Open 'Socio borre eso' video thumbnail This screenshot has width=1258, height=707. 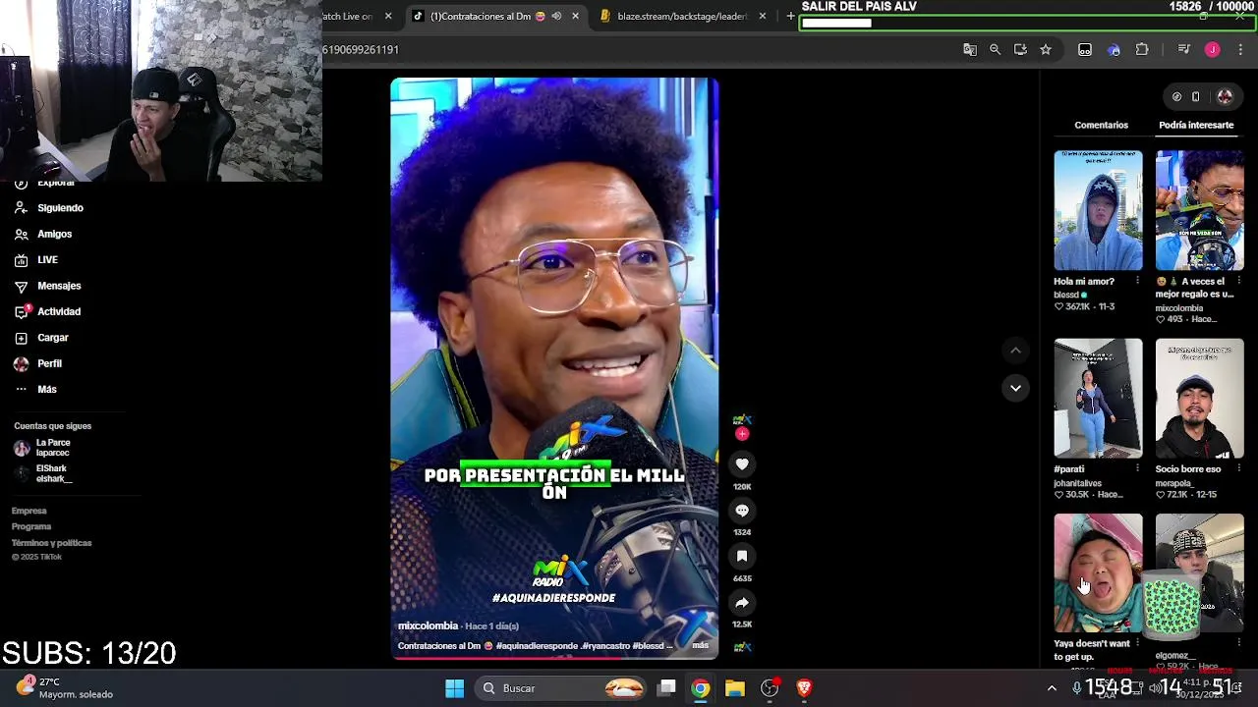1199,399
